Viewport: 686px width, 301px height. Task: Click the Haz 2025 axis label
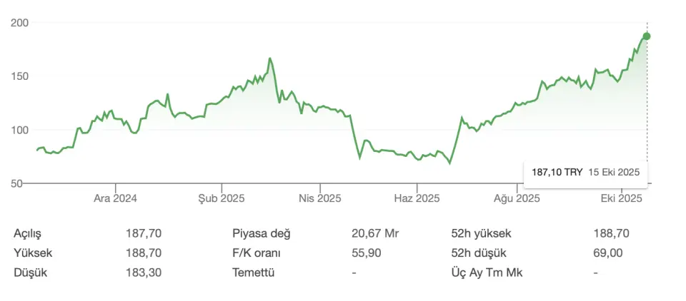(x=417, y=198)
